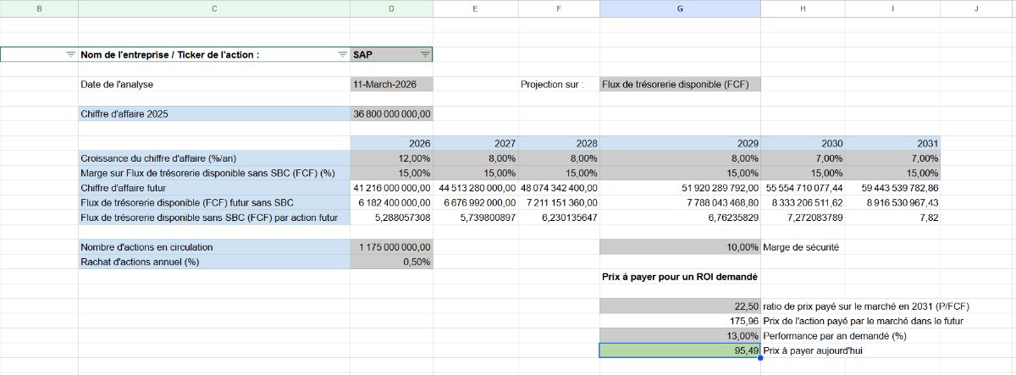Select FCF value '6 676 992 000,00'
This screenshot has width=1016, height=375.
[474, 203]
